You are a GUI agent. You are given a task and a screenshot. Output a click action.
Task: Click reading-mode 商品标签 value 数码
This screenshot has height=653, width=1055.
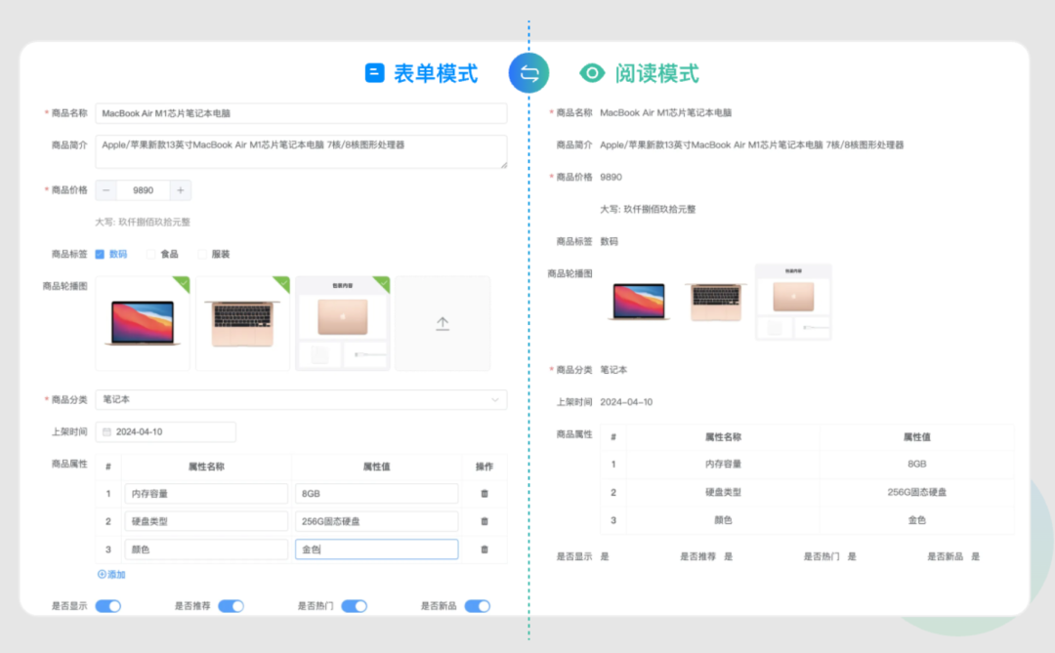coord(609,241)
